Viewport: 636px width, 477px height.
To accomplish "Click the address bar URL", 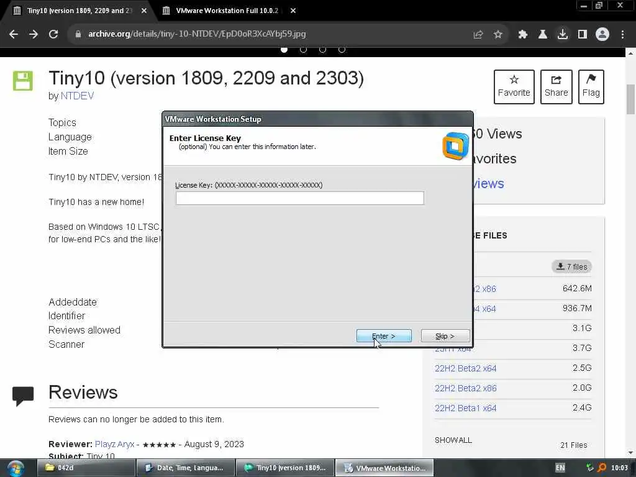I will pyautogui.click(x=197, y=34).
